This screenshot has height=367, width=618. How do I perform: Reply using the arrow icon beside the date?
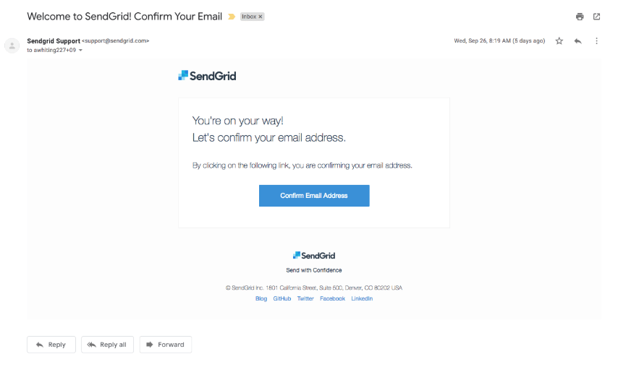pyautogui.click(x=577, y=41)
